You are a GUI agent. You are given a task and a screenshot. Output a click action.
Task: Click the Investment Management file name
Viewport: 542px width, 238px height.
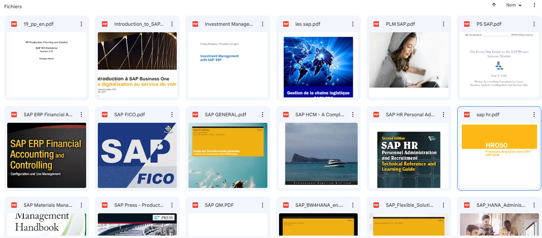click(x=229, y=24)
